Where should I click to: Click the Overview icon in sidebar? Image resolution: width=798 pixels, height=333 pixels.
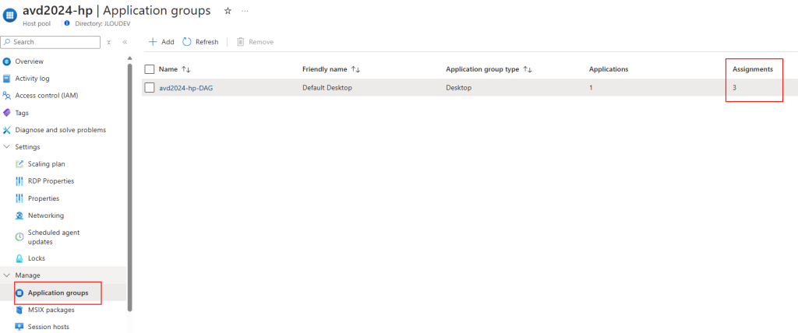(6, 61)
